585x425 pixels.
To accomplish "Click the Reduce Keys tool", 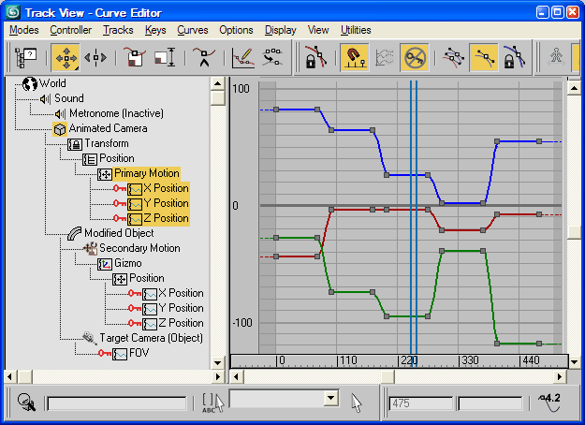I will pyautogui.click(x=272, y=58).
